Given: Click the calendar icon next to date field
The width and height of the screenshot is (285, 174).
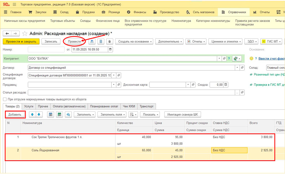Looking at the screenshot, I should coord(110,49).
